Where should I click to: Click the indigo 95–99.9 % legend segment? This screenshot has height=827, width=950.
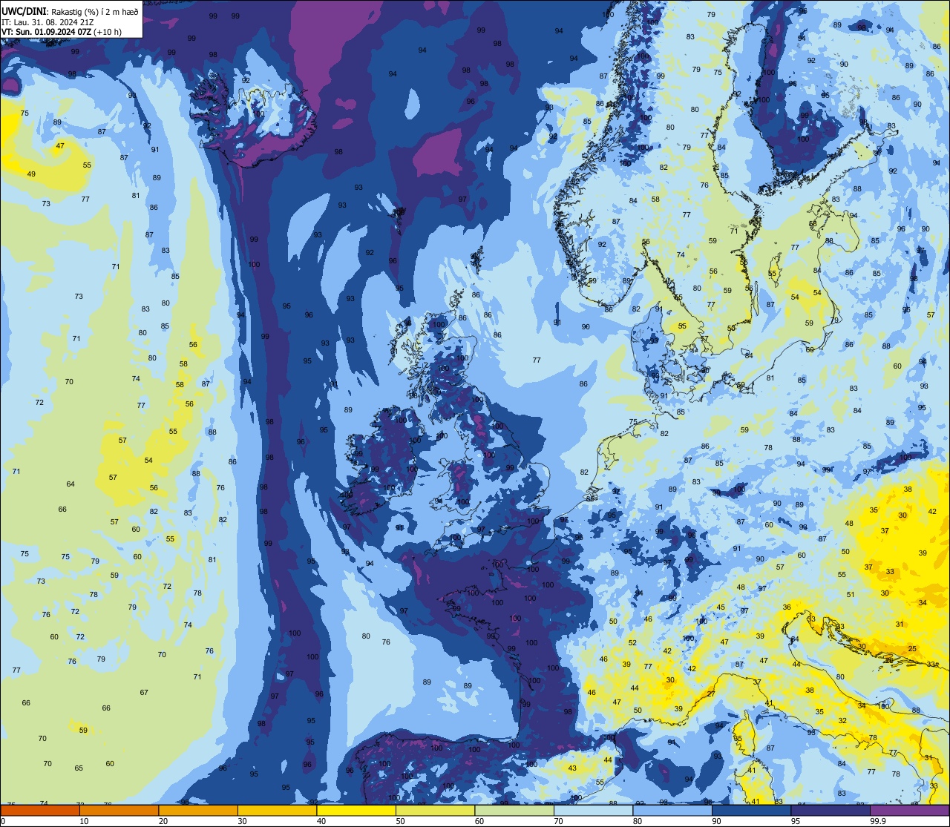click(x=831, y=810)
